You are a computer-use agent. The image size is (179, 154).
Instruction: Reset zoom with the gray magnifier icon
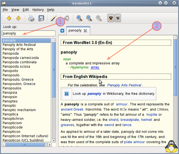click(x=99, y=18)
